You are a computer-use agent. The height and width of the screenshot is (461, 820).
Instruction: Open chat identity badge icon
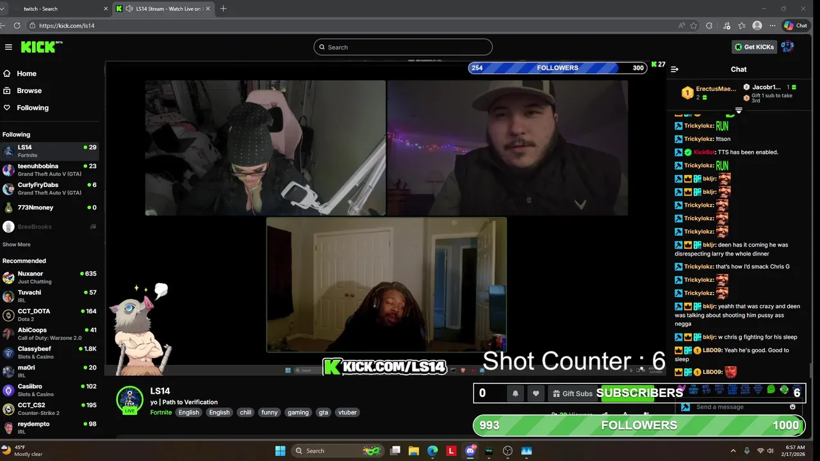point(685,407)
